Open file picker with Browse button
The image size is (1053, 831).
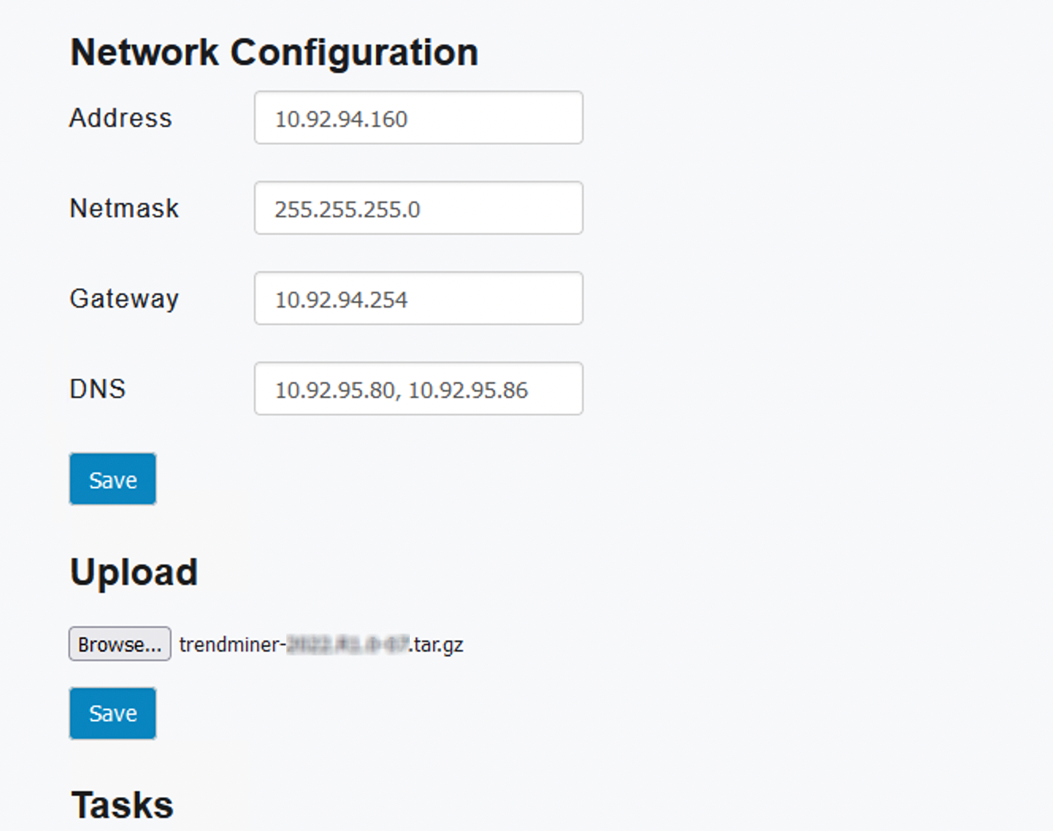pyautogui.click(x=120, y=644)
